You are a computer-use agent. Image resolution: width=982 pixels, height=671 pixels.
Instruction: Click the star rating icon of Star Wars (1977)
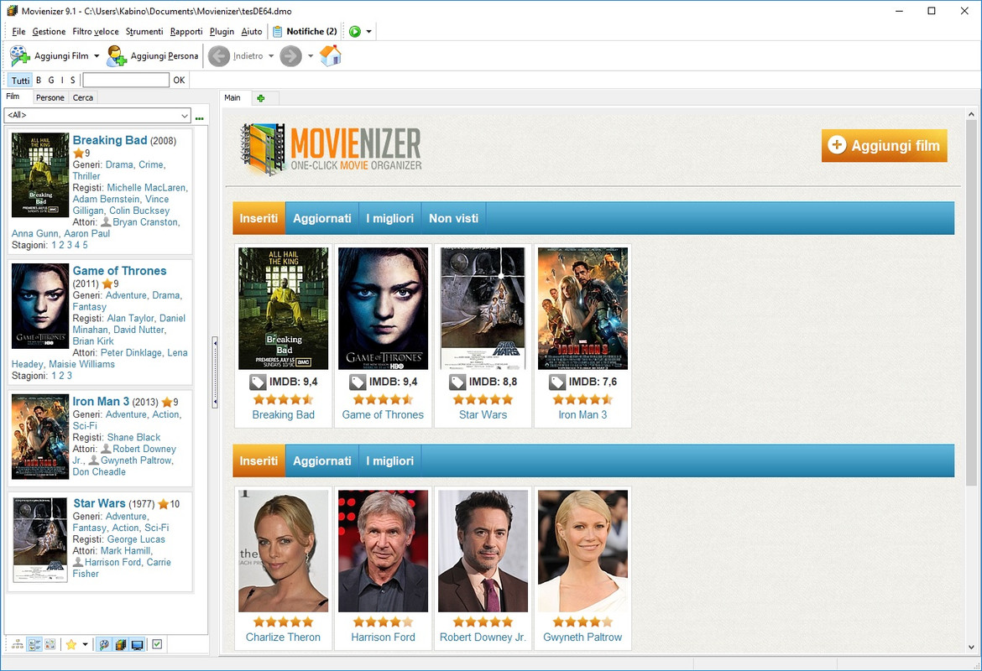[164, 504]
